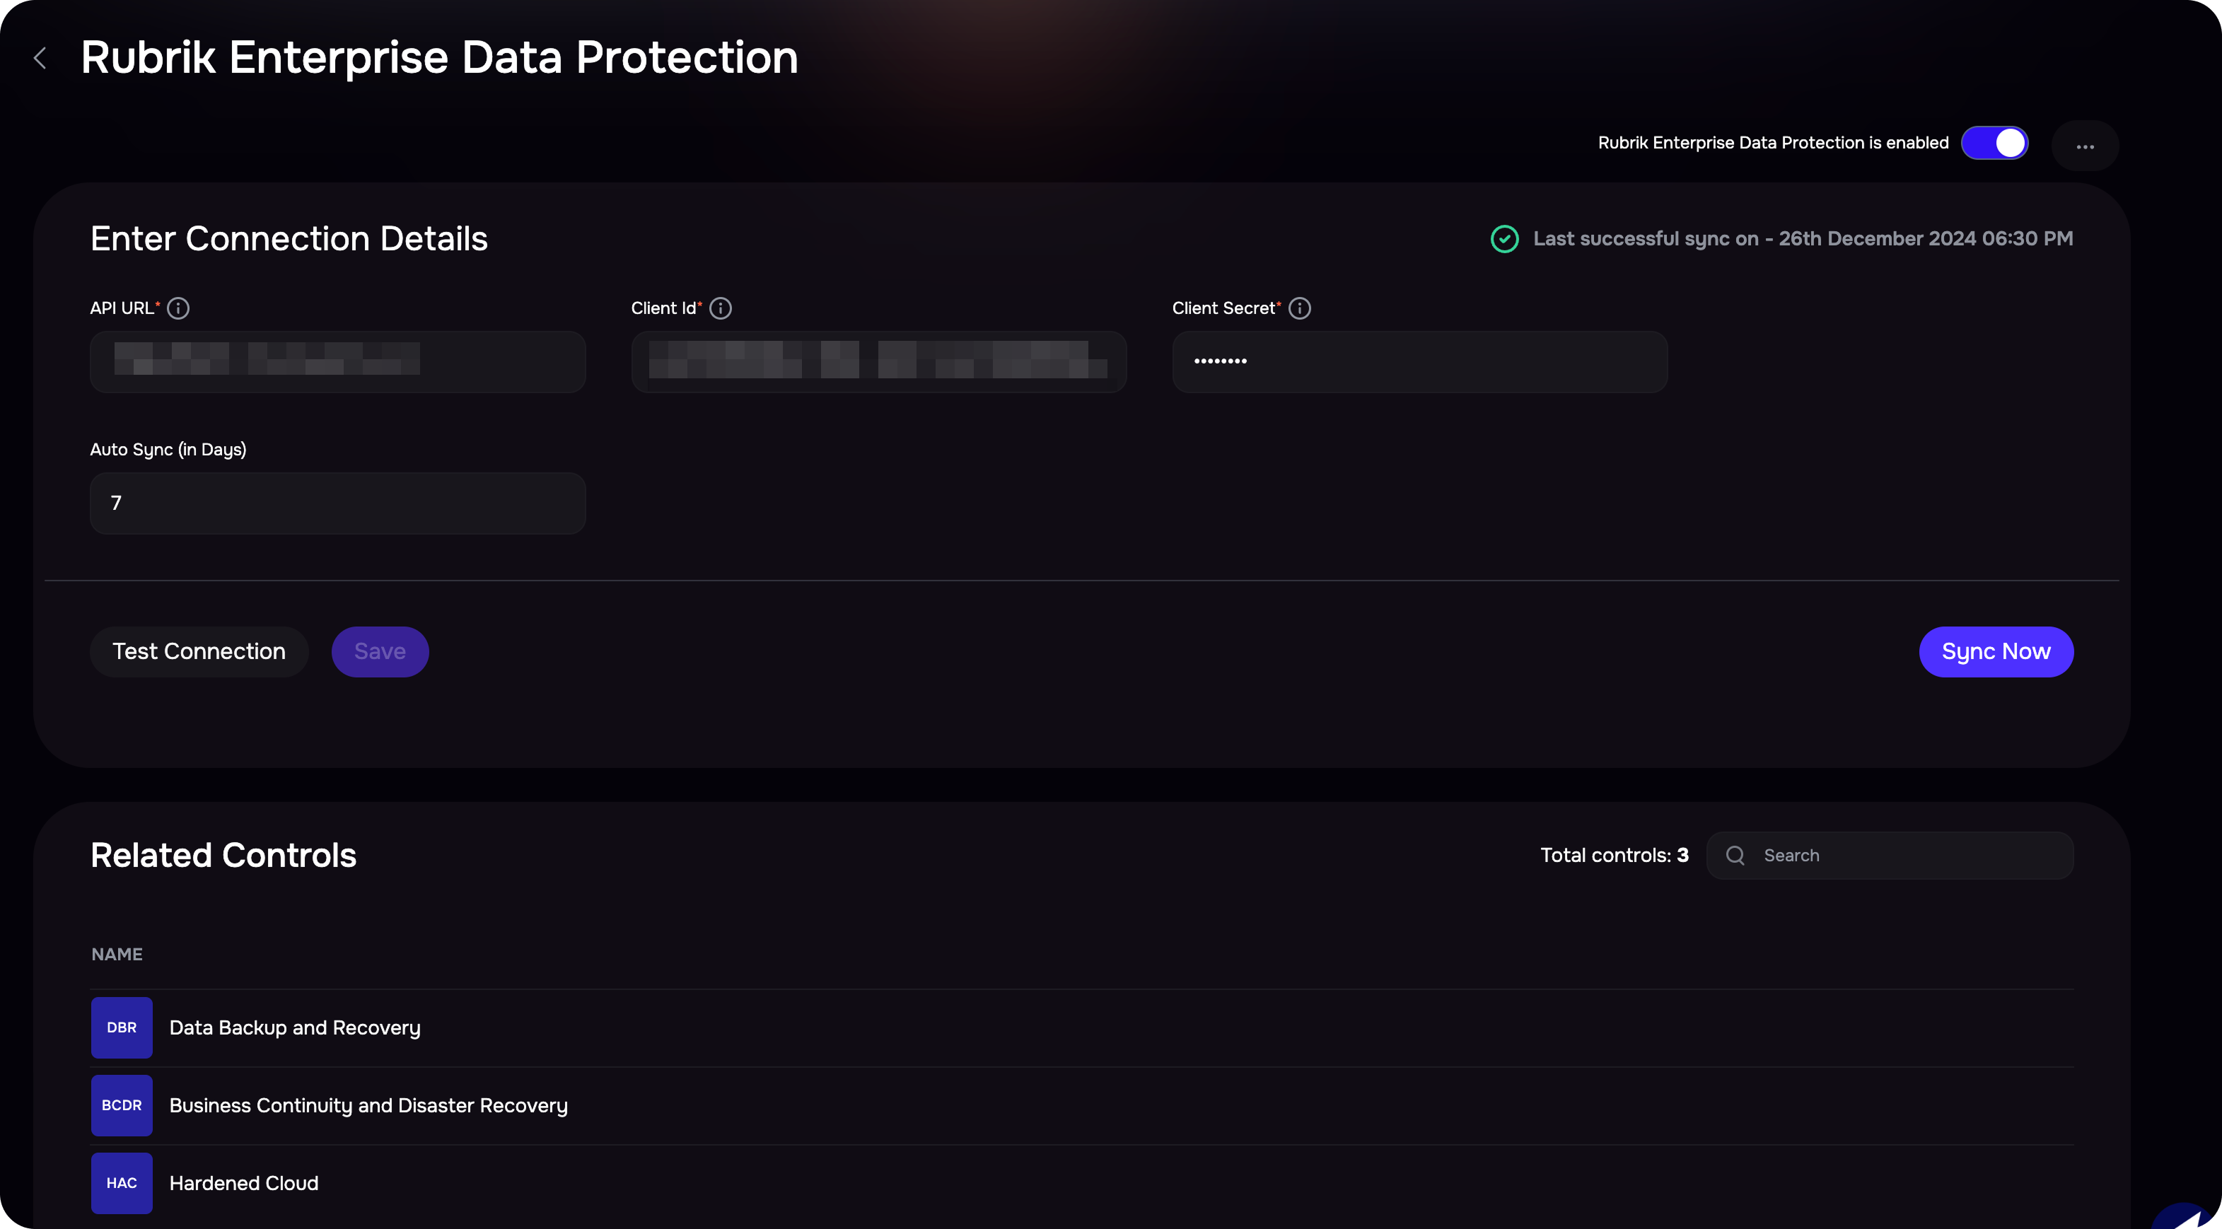This screenshot has height=1229, width=2222.
Task: Start a sync with Sync Now
Action: click(x=1996, y=651)
